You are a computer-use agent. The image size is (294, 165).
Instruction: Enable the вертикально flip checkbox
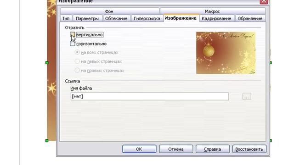[73, 35]
